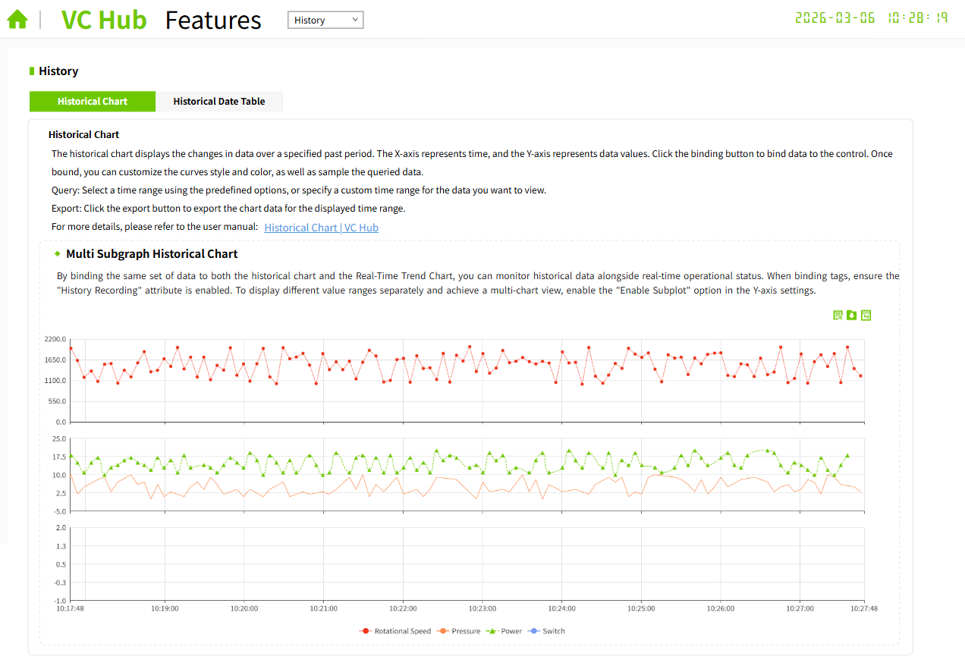This screenshot has height=663, width=965.
Task: Open the Historical Chart | VC Hub link
Action: click(321, 228)
